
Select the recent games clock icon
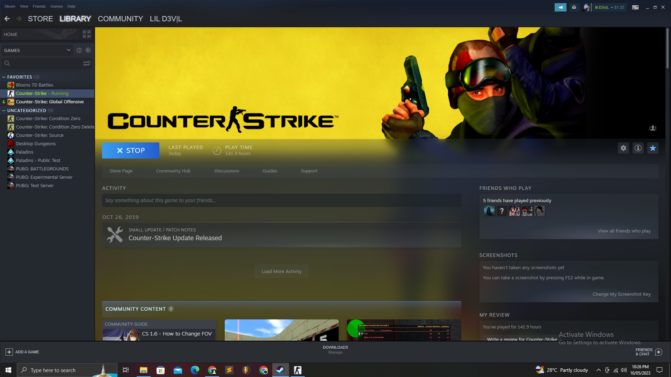click(x=79, y=50)
